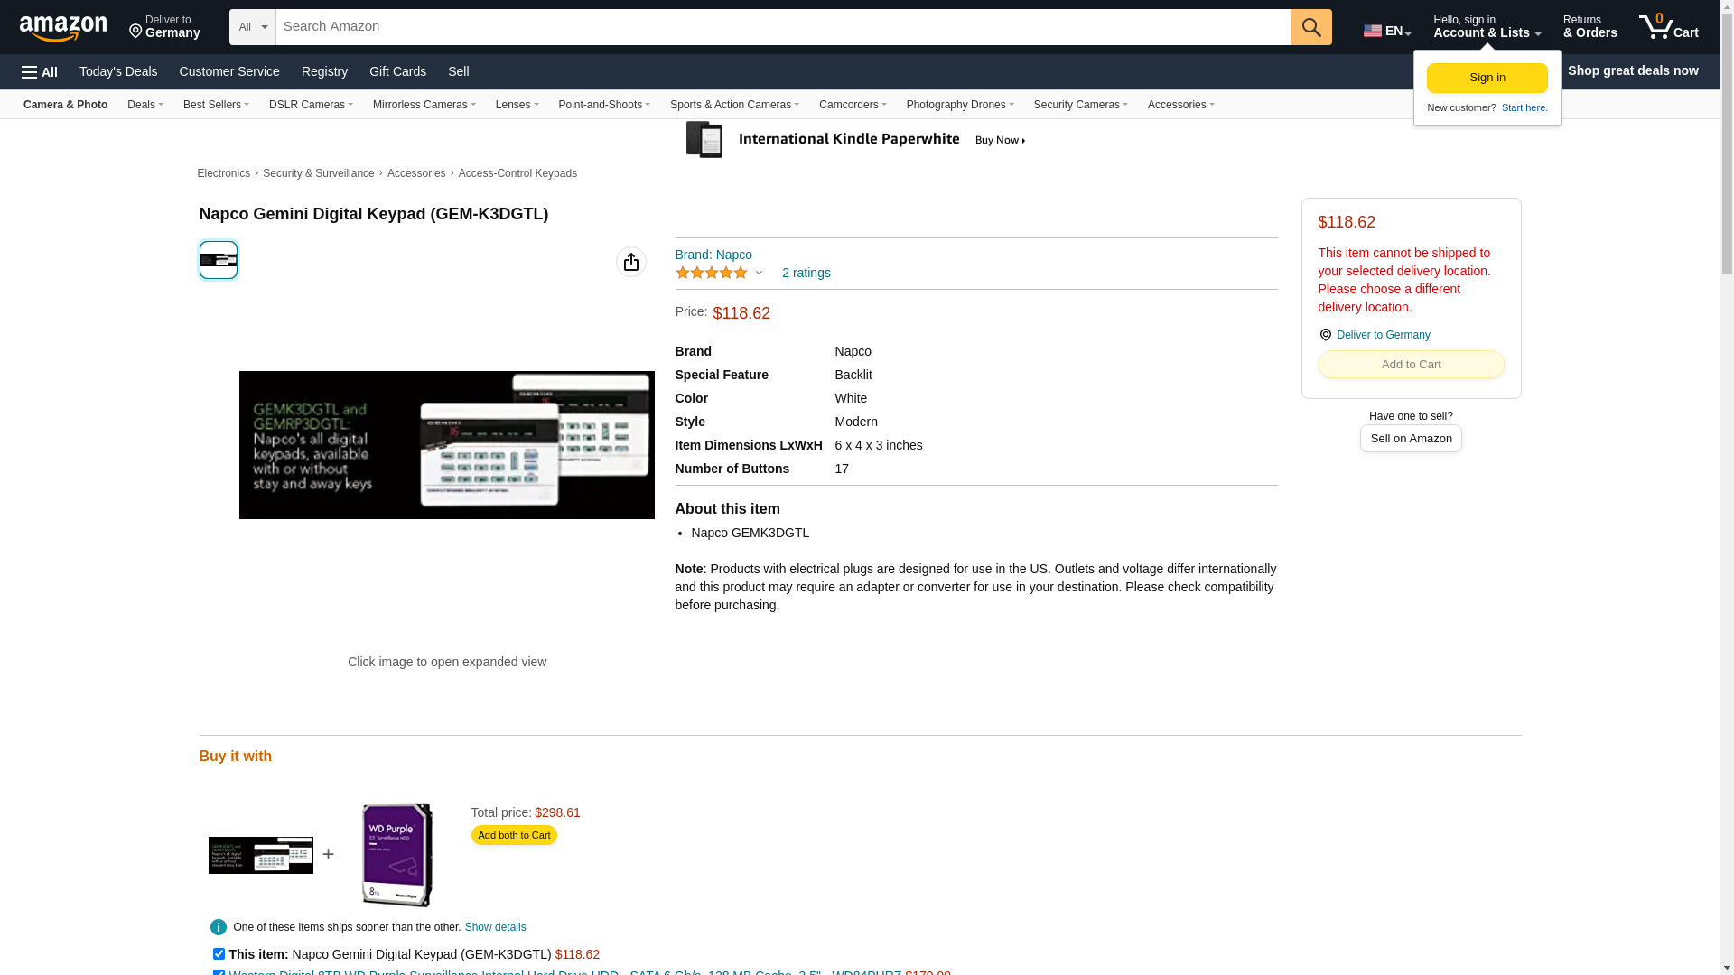This screenshot has height=975, width=1734.
Task: Open Account & Lists dropdown
Action: [1486, 27]
